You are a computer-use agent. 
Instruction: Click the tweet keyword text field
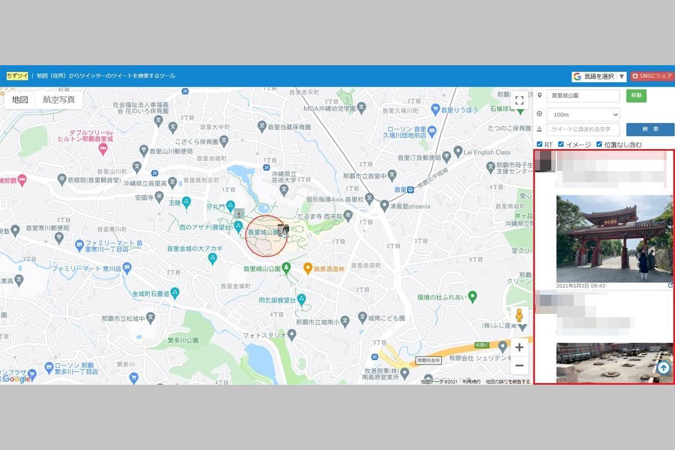(583, 129)
